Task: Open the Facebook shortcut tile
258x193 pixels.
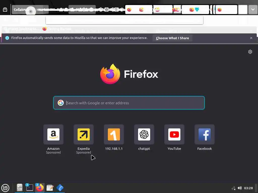Action: click(x=205, y=134)
